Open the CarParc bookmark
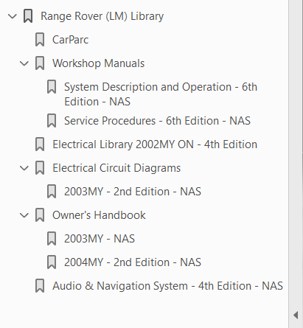Image resolution: width=303 pixels, height=328 pixels. pyautogui.click(x=70, y=40)
